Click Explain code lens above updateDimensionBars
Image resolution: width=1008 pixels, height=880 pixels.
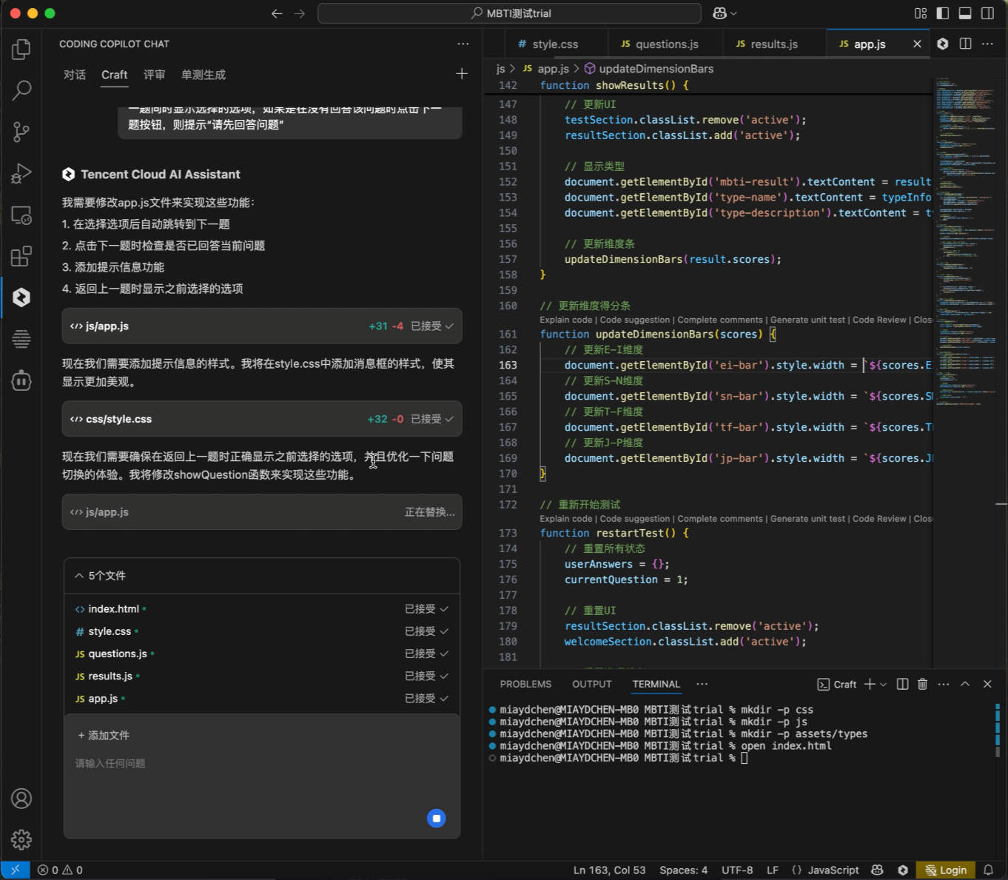tap(566, 320)
